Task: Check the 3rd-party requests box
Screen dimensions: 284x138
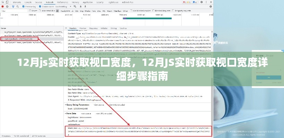Action: click(173, 11)
